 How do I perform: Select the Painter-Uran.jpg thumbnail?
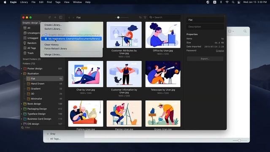(x=124, y=114)
